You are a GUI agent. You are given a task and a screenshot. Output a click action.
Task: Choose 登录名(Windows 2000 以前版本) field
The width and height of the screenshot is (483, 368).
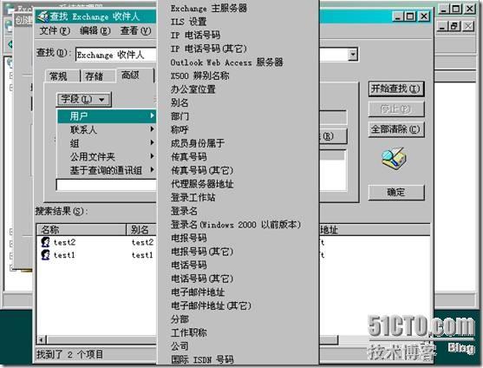click(238, 225)
